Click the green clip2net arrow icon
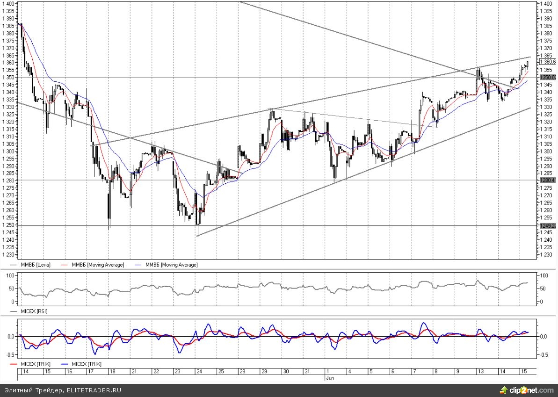 click(x=504, y=390)
